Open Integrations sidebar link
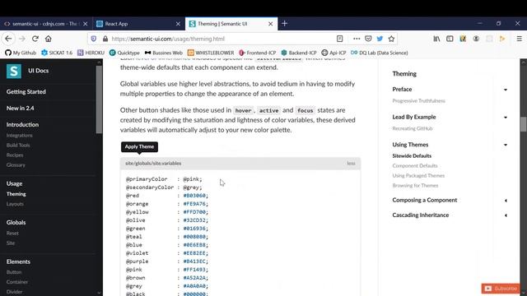This screenshot has width=527, height=296. click(20, 136)
